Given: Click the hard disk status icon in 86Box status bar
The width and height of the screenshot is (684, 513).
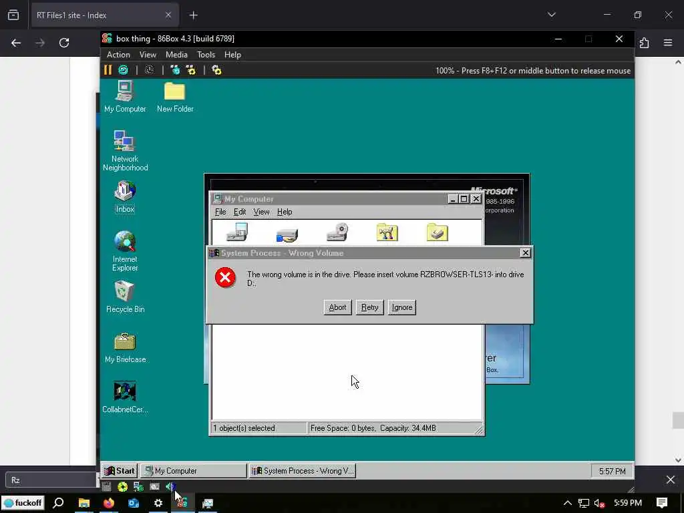Looking at the screenshot, I should pos(154,486).
